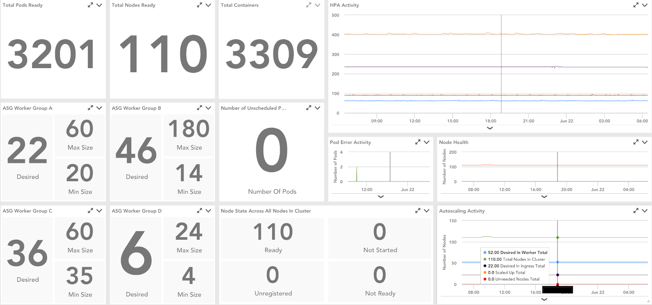Expand the Pod Error Activity graph
This screenshot has width=652, height=305.
tap(417, 142)
